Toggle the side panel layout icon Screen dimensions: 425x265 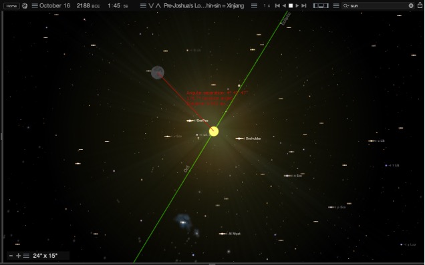pyautogui.click(x=321, y=6)
